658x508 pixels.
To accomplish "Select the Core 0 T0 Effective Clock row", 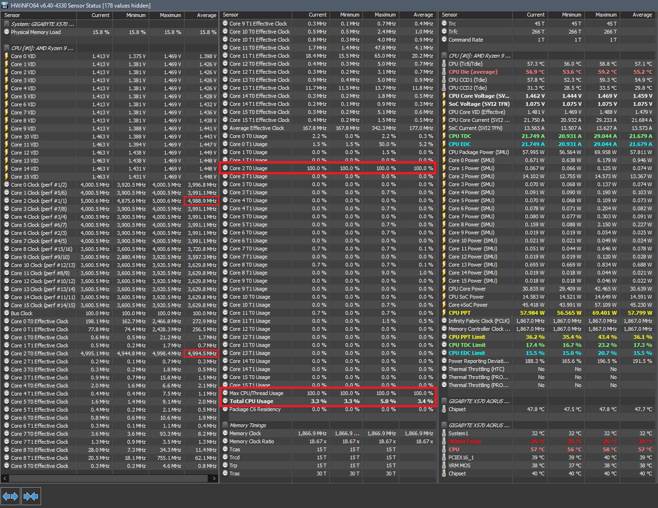I will point(110,321).
